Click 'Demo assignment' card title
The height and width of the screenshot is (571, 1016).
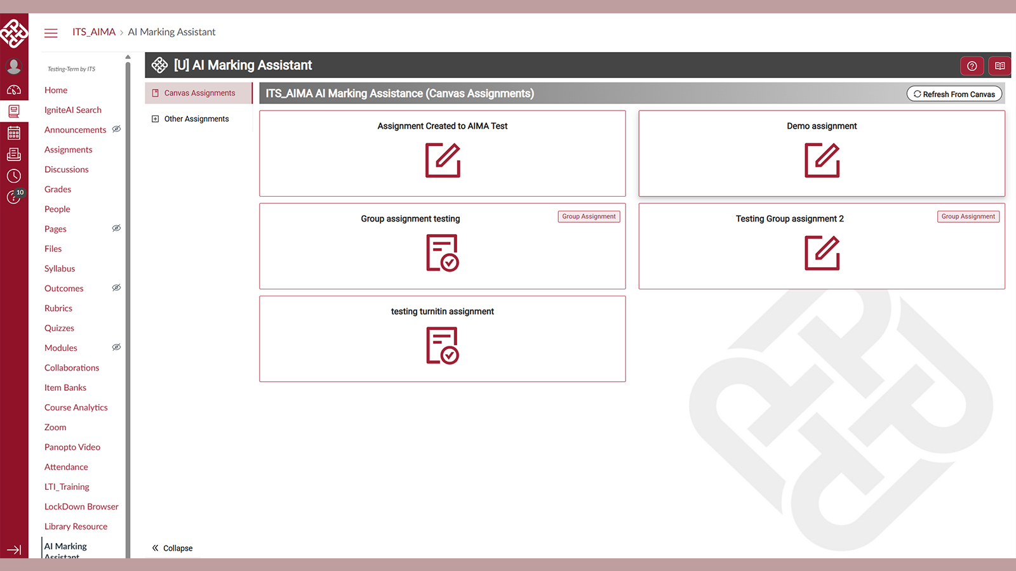(x=822, y=126)
